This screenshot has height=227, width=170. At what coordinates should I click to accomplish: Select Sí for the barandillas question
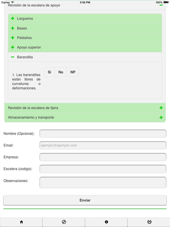pyautogui.click(x=50, y=72)
